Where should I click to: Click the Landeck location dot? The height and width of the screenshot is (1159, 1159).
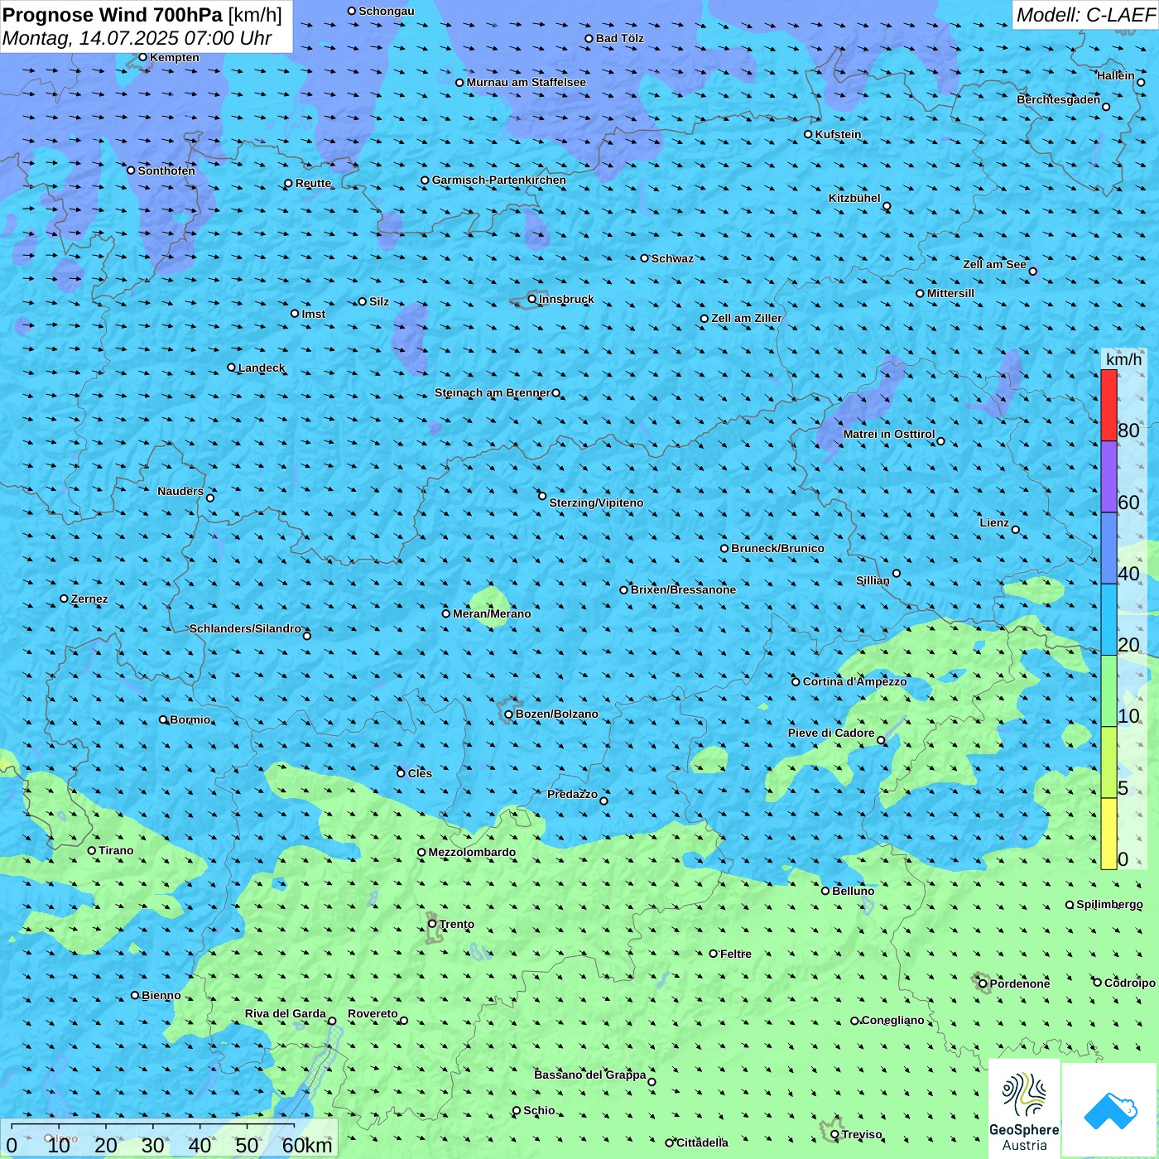[x=231, y=368]
